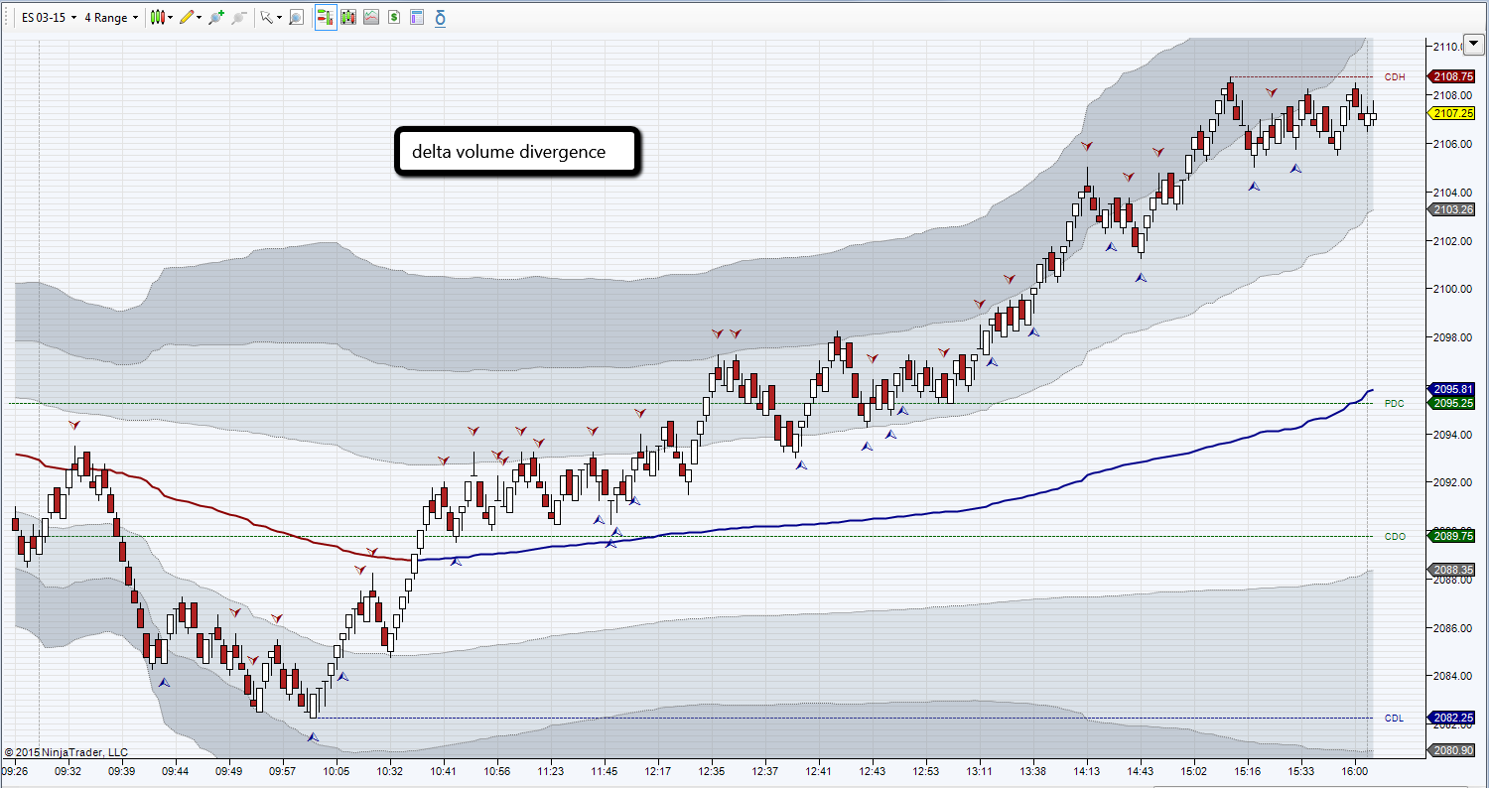Select the blue 2082.25 price marker
This screenshot has width=1489, height=788.
[x=1452, y=718]
